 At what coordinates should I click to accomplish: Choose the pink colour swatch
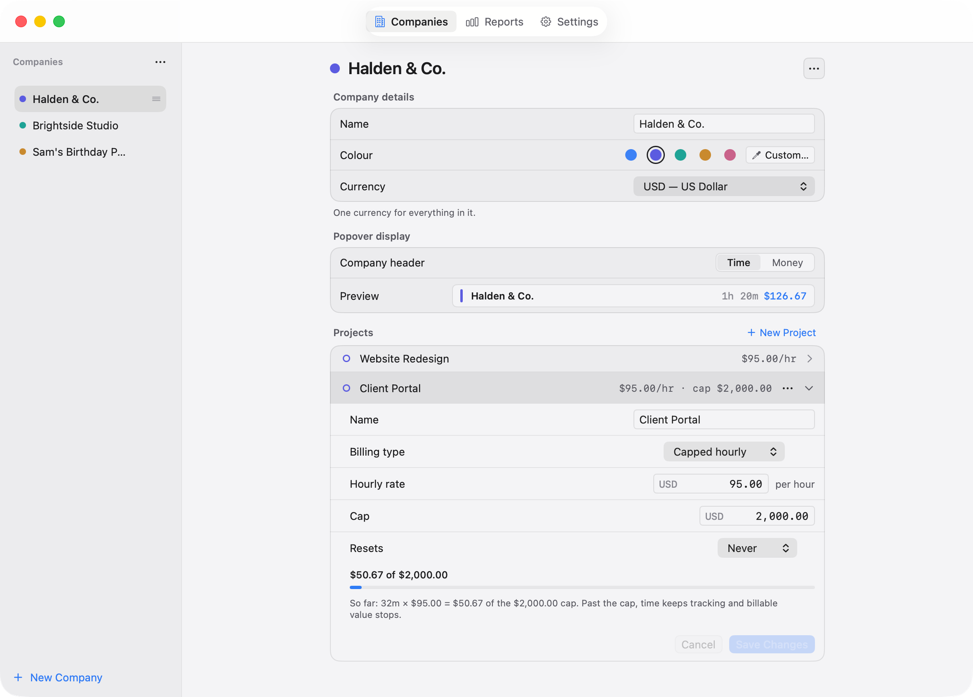[x=729, y=155]
